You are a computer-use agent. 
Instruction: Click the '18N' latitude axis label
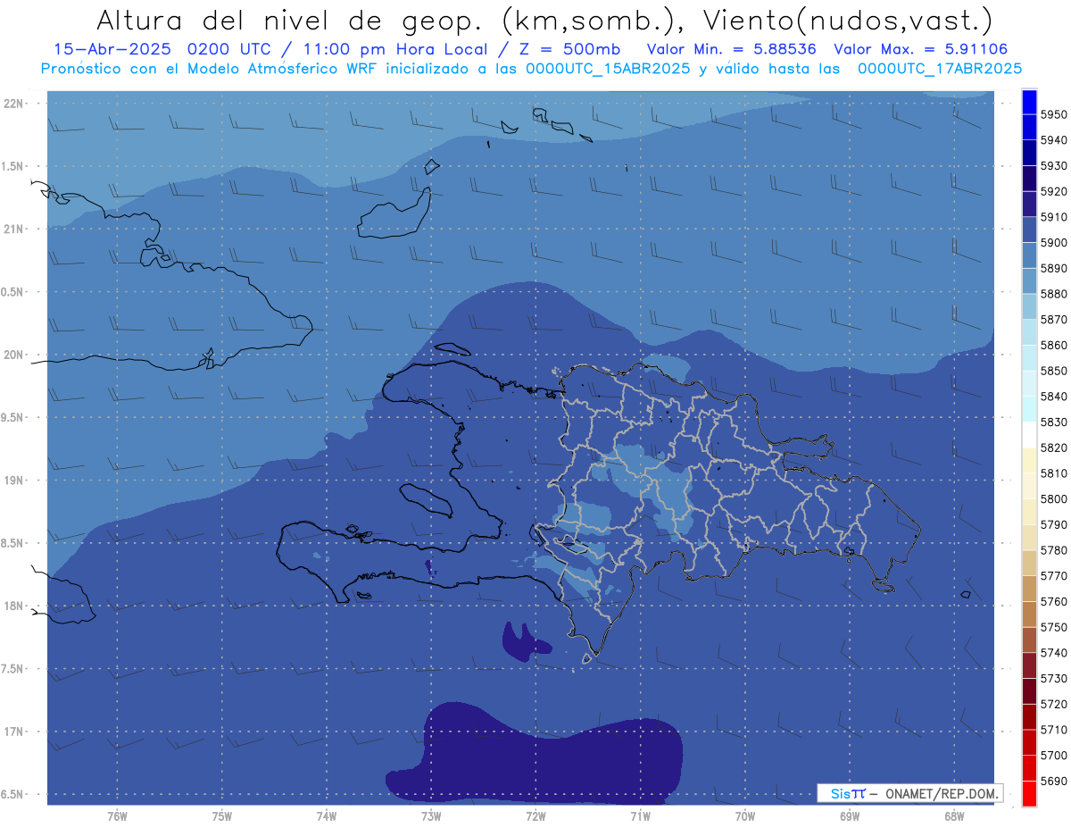click(x=14, y=606)
